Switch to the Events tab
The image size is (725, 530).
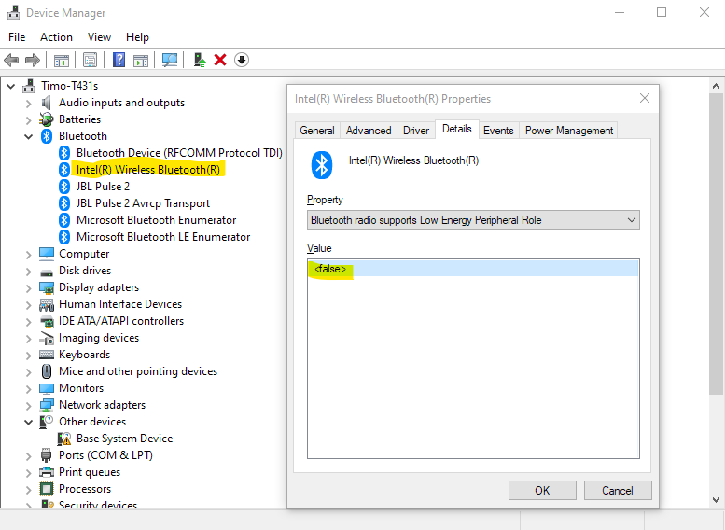pos(498,131)
